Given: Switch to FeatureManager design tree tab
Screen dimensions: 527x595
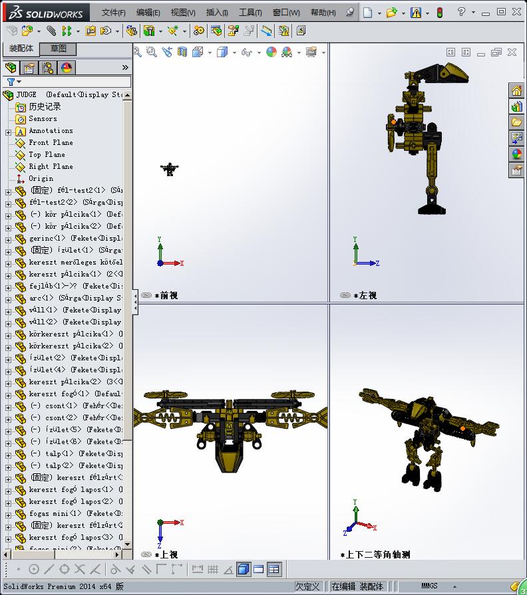Looking at the screenshot, I should [x=11, y=68].
